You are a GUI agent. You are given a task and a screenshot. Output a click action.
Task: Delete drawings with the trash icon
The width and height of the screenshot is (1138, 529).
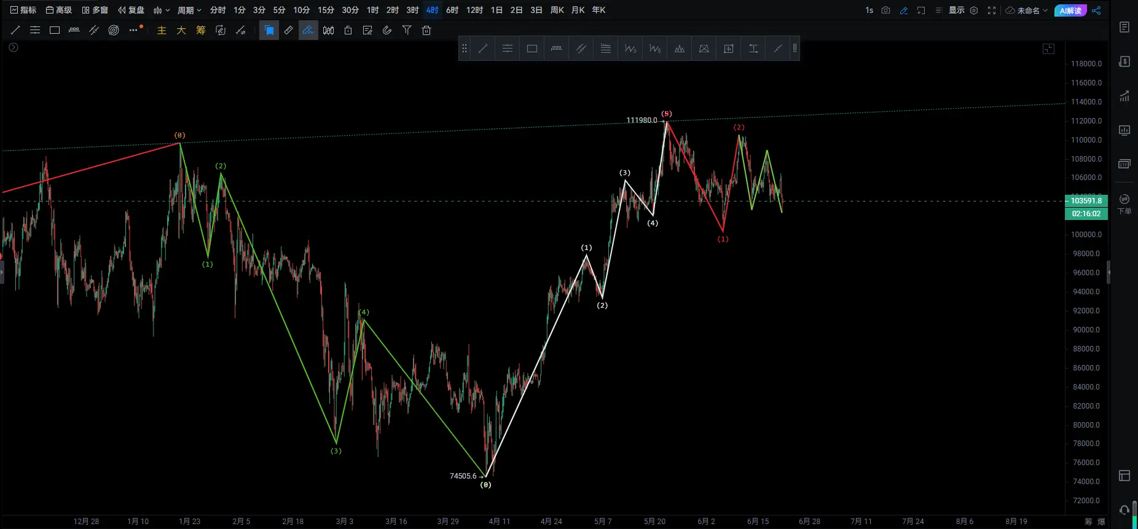click(426, 30)
